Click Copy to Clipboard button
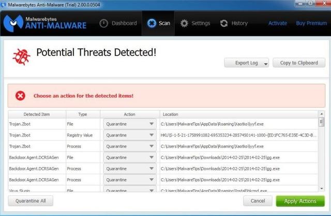Viewport: 331px width, 216px height. click(x=299, y=63)
